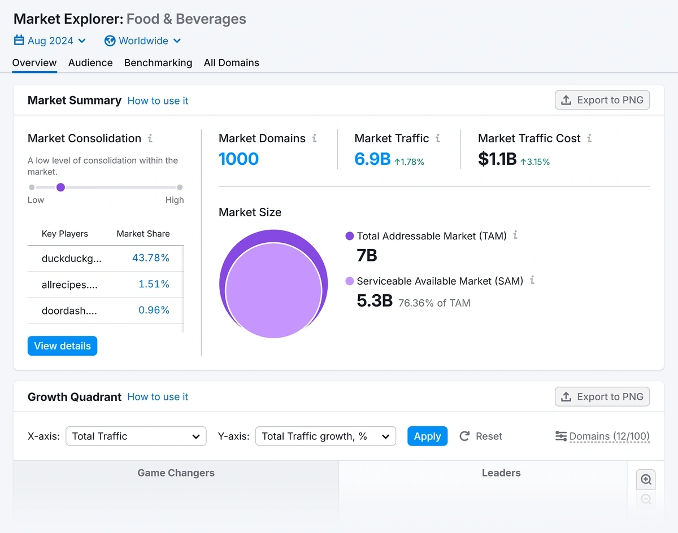Click the Game Changers quadrant header
The image size is (678, 533).
[x=176, y=473]
